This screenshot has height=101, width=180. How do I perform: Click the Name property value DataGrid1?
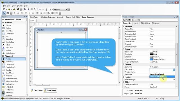153,87
